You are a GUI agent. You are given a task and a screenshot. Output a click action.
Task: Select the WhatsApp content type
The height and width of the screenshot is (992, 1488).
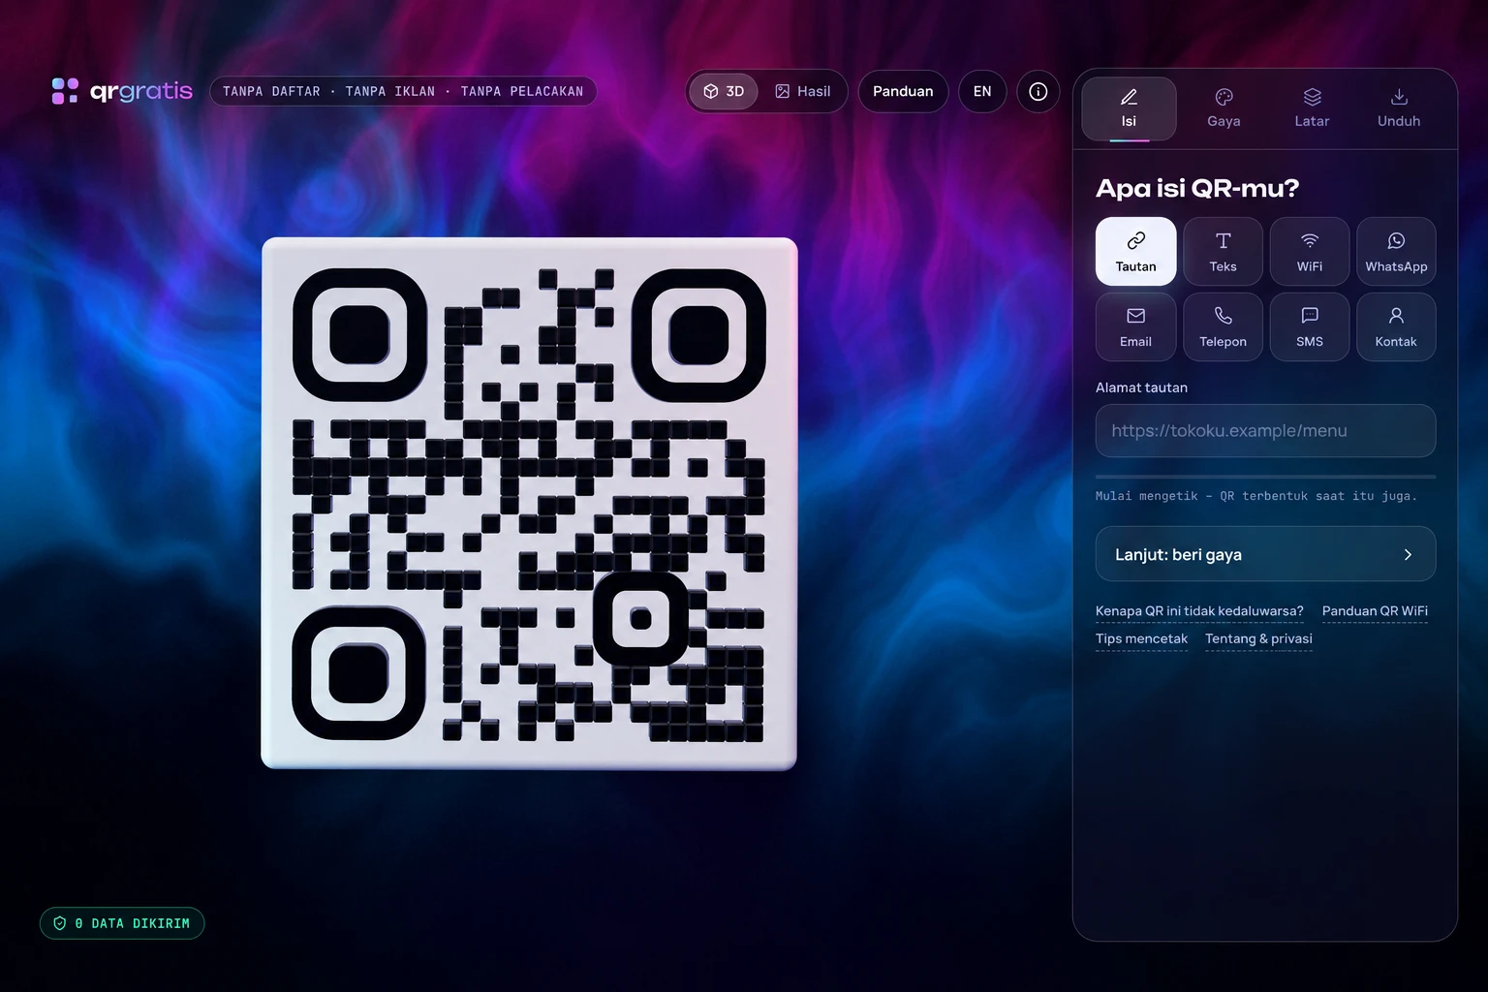tap(1396, 251)
